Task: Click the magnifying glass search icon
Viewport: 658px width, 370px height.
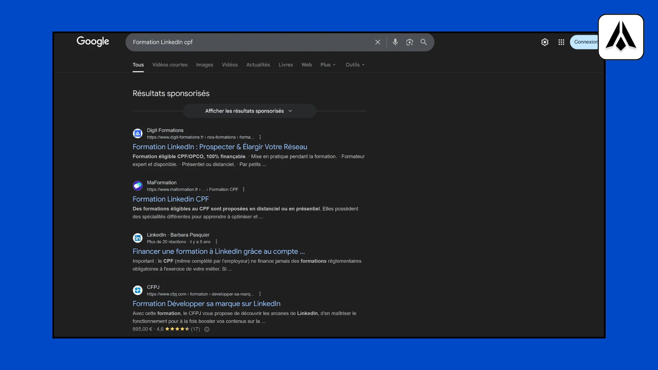Action: [x=423, y=42]
